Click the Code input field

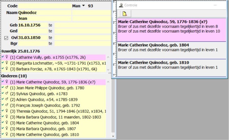[x=45, y=6]
